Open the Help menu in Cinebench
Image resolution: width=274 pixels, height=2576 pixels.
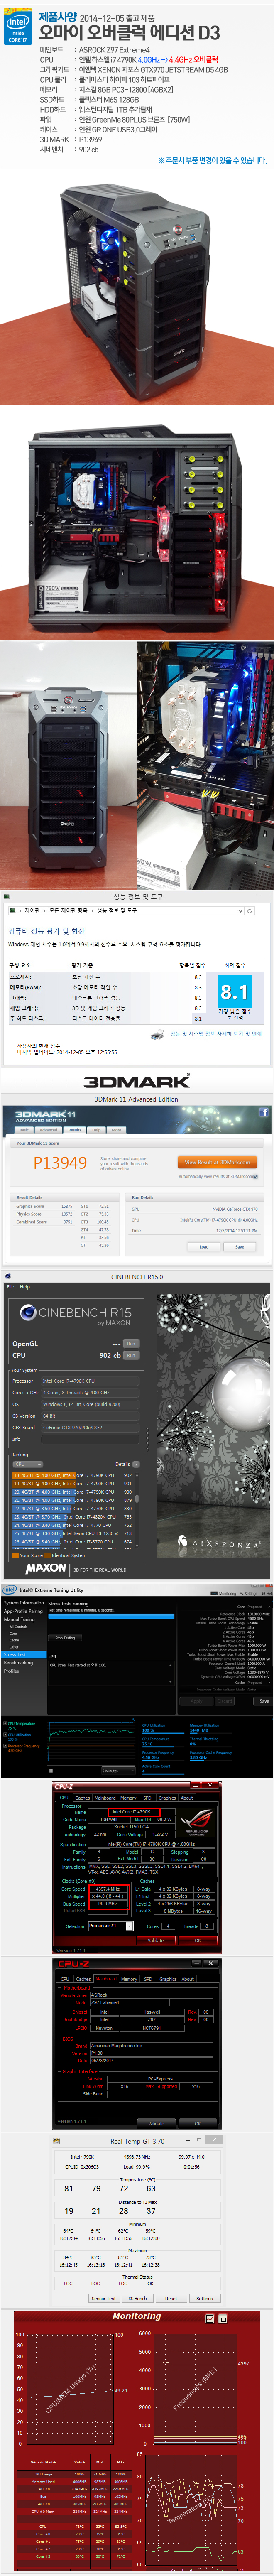coord(25,1287)
